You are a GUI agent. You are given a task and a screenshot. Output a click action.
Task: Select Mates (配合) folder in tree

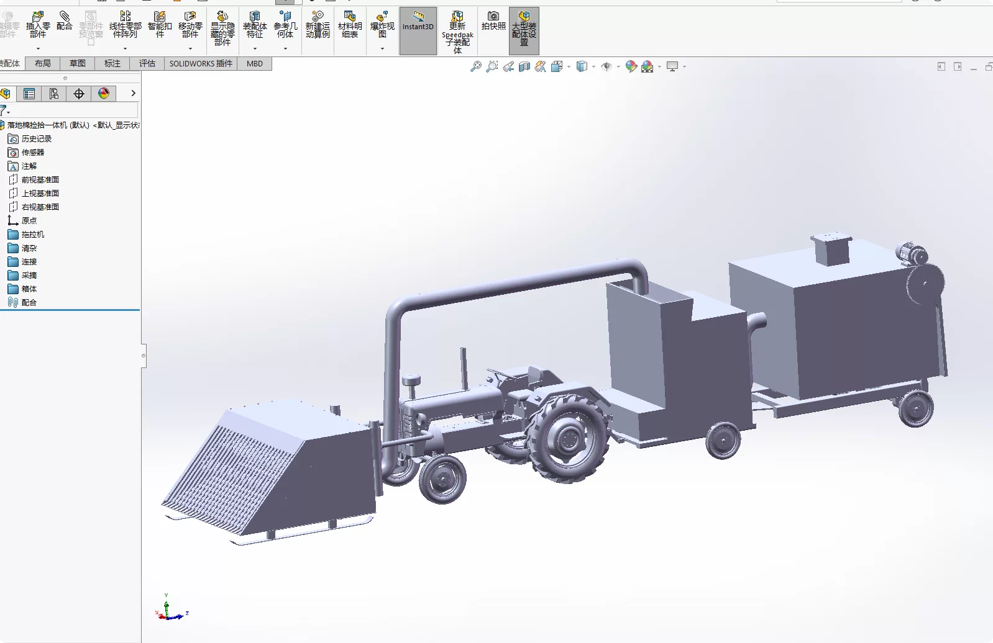click(22, 302)
